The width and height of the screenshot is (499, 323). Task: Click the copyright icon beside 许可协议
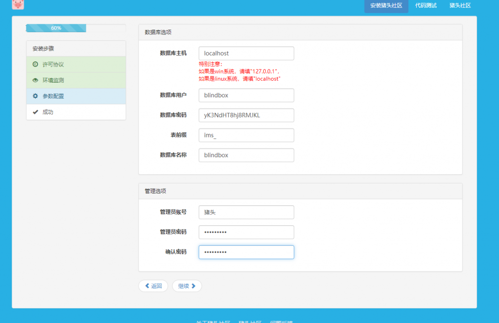pyautogui.click(x=35, y=64)
